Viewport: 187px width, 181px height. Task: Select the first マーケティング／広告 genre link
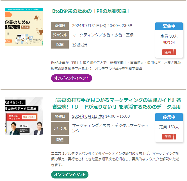(91, 35)
